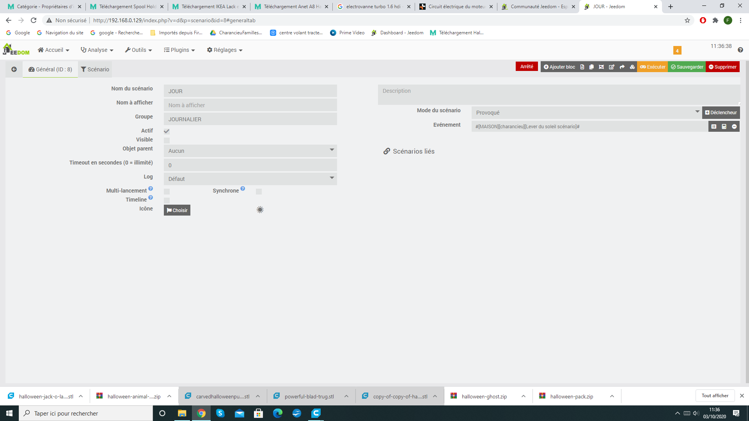Switch to the Scénario tab
The image size is (749, 421).
pyautogui.click(x=95, y=69)
